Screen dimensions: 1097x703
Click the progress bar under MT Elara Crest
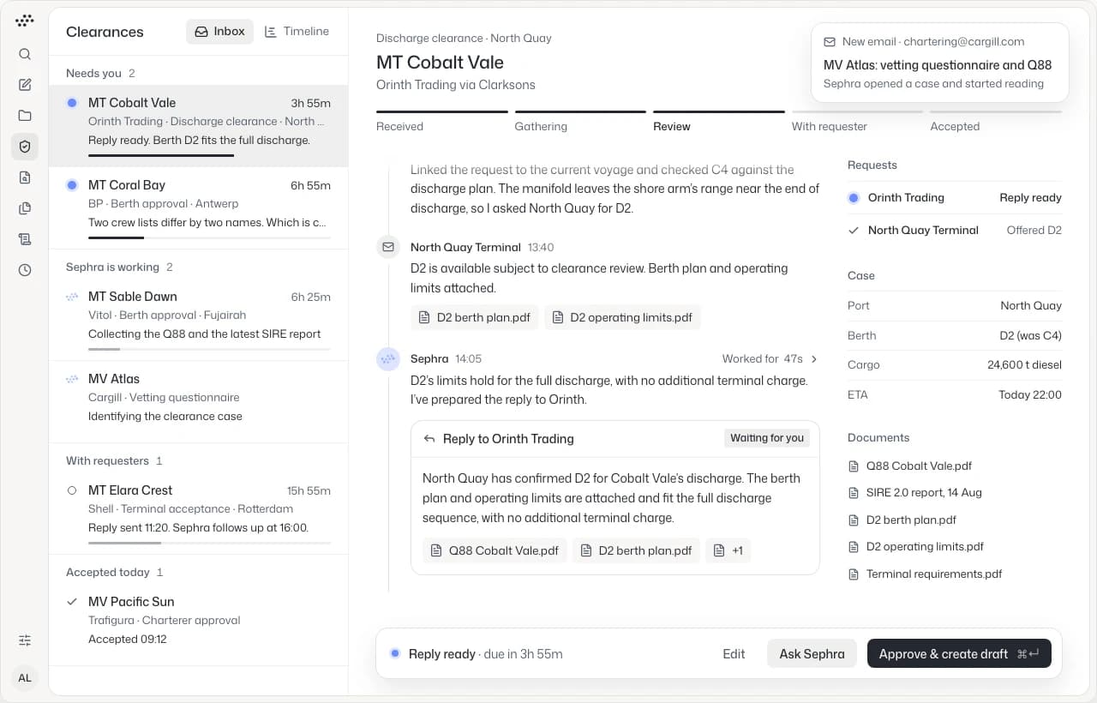pyautogui.click(x=209, y=543)
